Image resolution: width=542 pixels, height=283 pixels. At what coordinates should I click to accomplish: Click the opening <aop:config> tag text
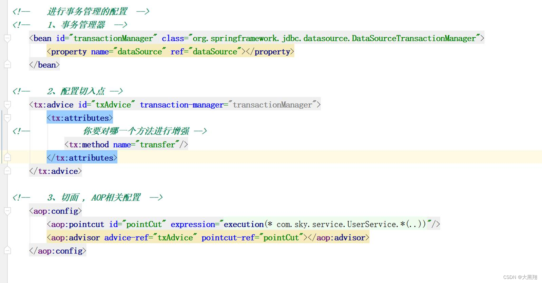click(x=56, y=211)
